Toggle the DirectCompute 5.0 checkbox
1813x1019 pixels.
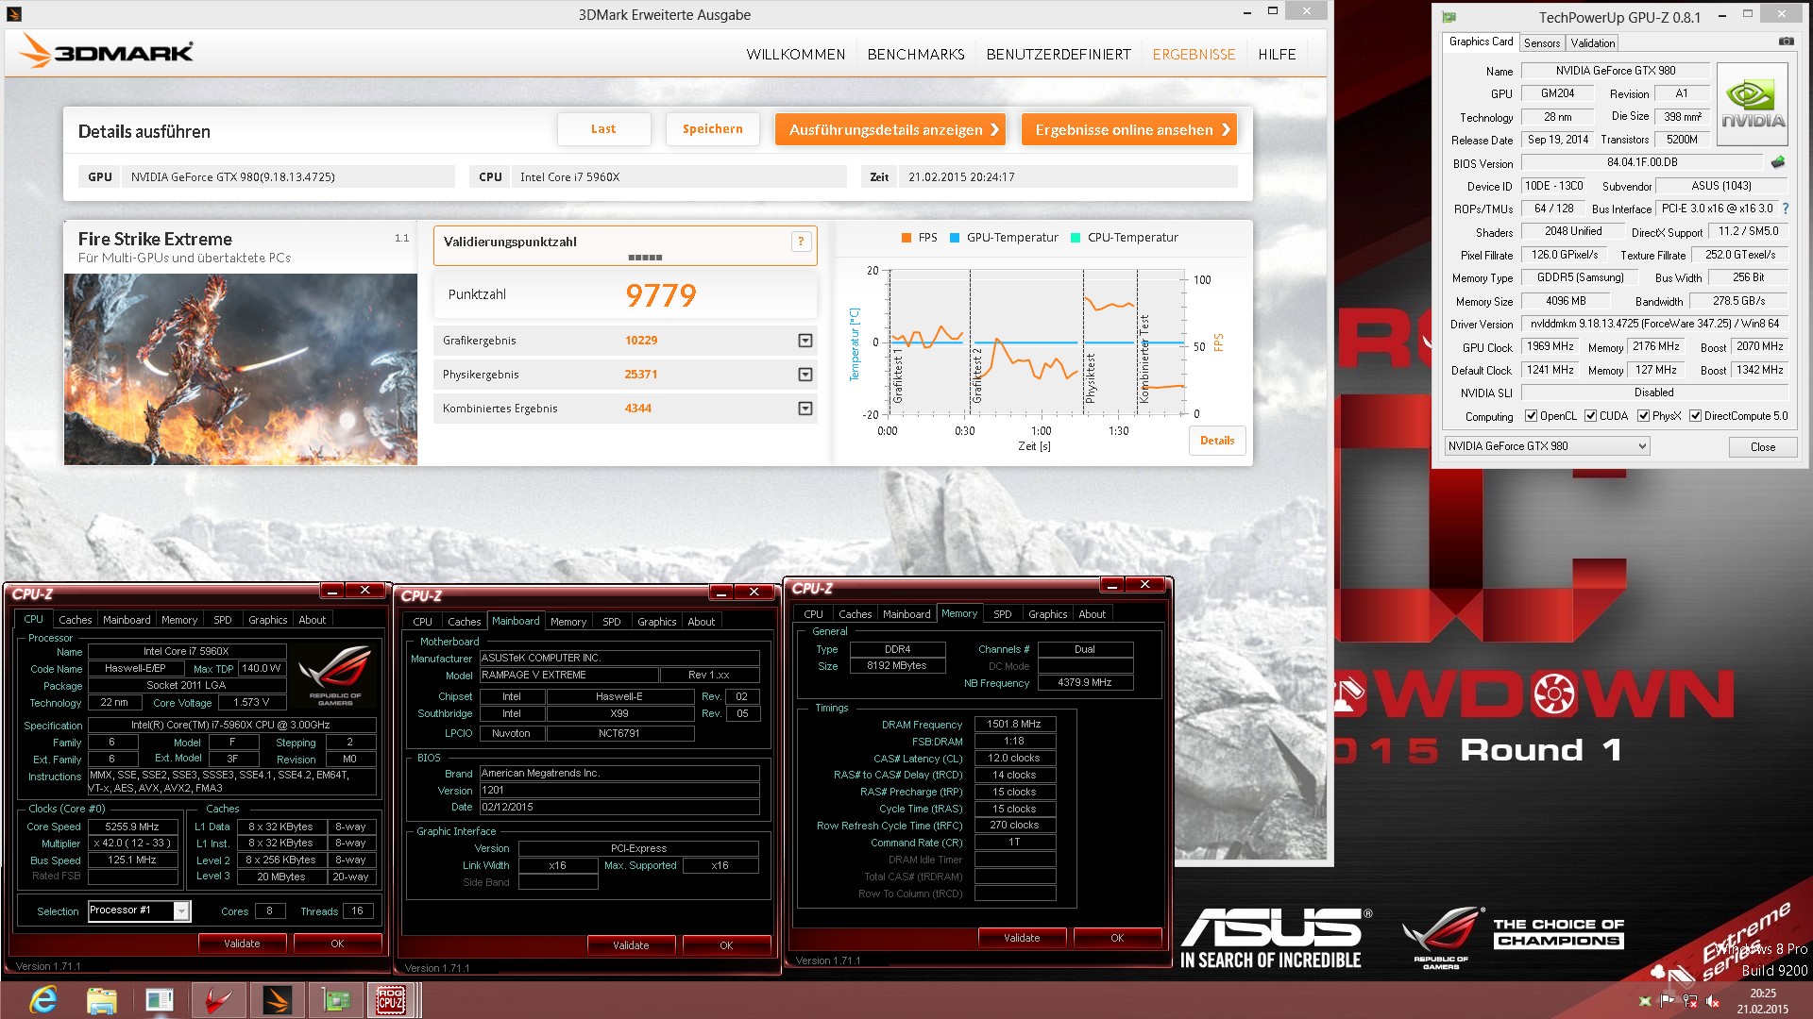click(1696, 416)
